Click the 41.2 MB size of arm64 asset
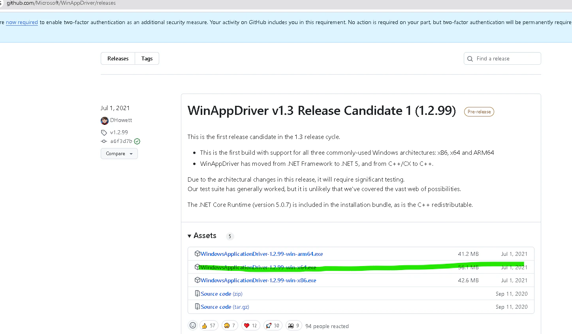Image resolution: width=572 pixels, height=334 pixels. [x=469, y=254]
